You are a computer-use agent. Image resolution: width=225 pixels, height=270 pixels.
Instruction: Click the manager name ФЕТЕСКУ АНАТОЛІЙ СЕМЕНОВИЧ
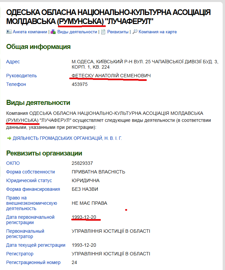click(111, 76)
